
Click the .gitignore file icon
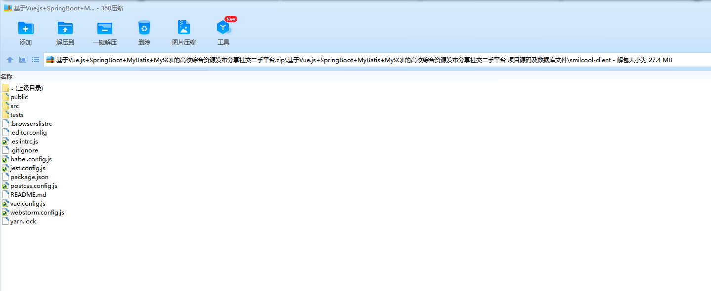tap(5, 150)
